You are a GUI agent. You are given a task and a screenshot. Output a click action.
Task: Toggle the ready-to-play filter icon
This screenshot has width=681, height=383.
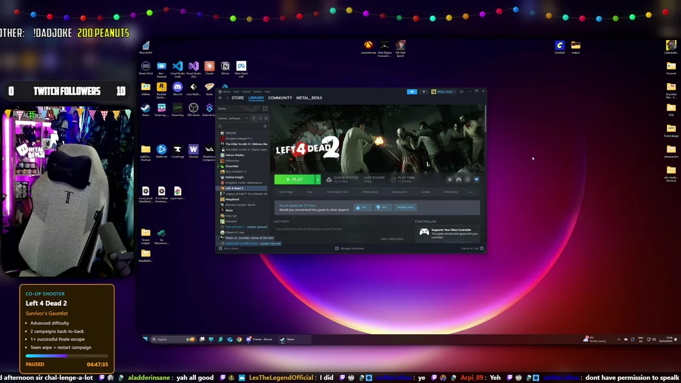click(265, 118)
